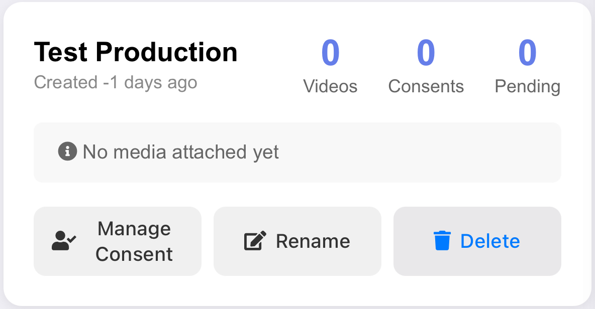The height and width of the screenshot is (309, 595).
Task: Click the 'Pending' stat label
Action: click(527, 86)
